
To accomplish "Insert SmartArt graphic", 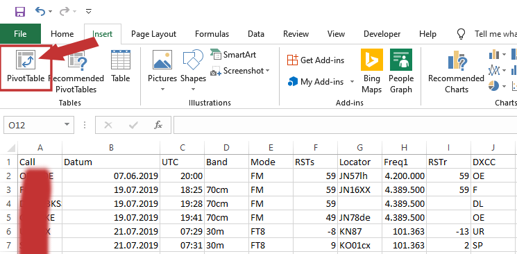I will pos(233,54).
